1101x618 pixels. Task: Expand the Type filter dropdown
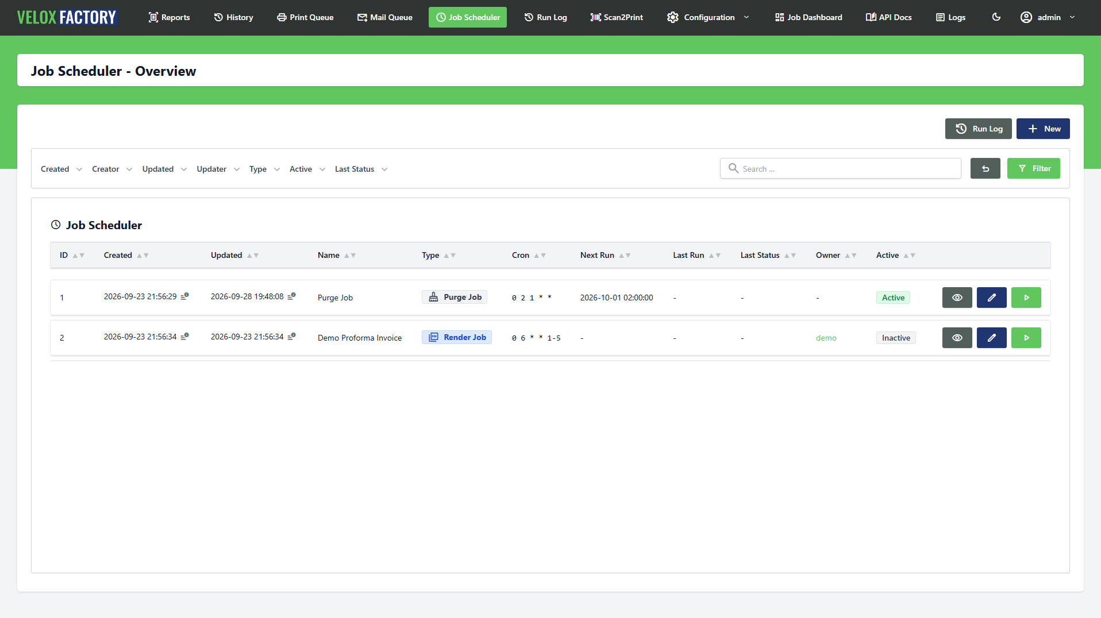coord(264,169)
